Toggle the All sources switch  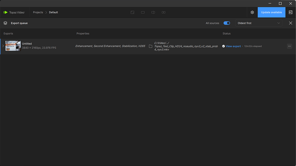(x=227, y=23)
